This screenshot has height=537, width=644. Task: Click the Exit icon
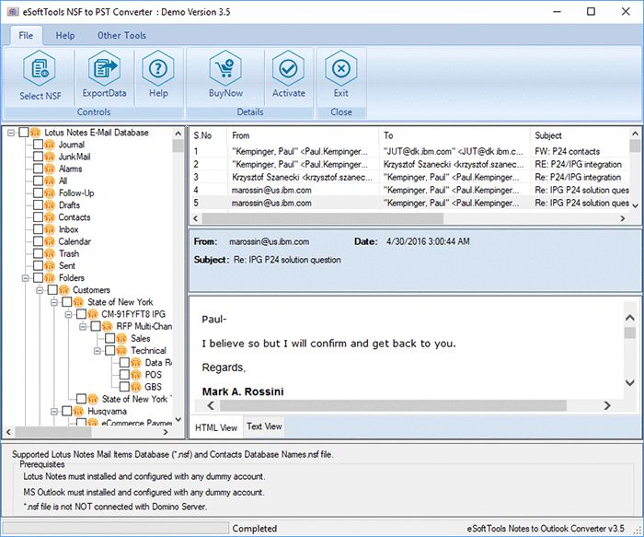pos(341,68)
